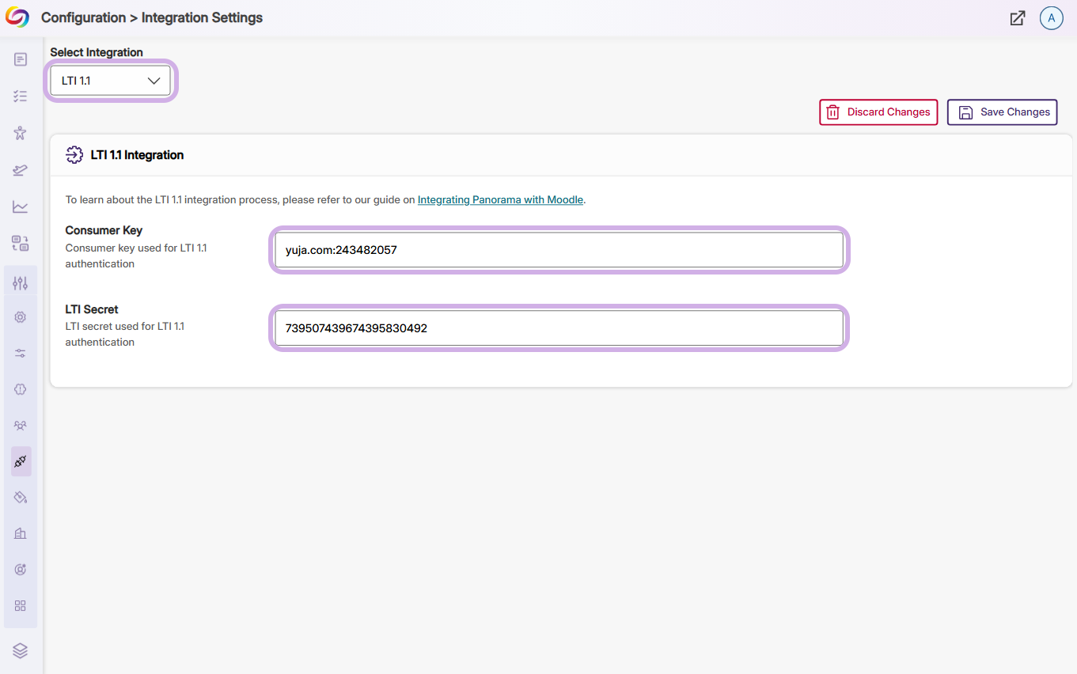Open the users group icon in sidebar
1077x674 pixels.
[21, 426]
